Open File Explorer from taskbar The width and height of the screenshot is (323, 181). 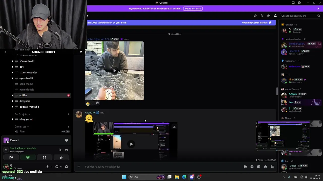[177, 177]
